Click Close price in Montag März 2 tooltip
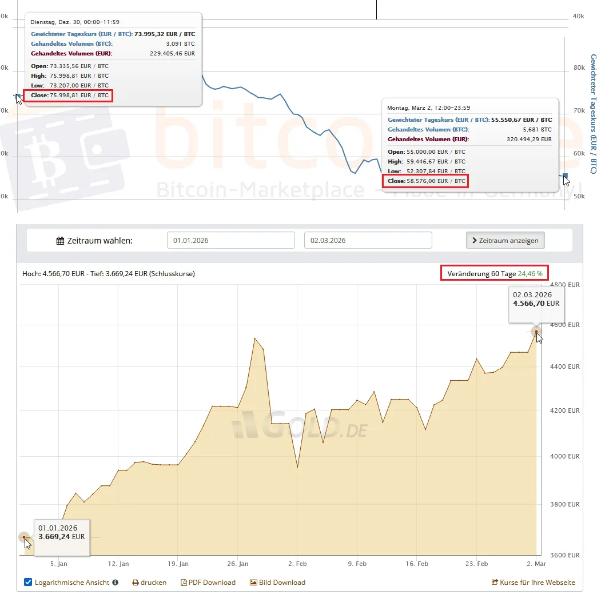605x594 pixels. [x=426, y=181]
